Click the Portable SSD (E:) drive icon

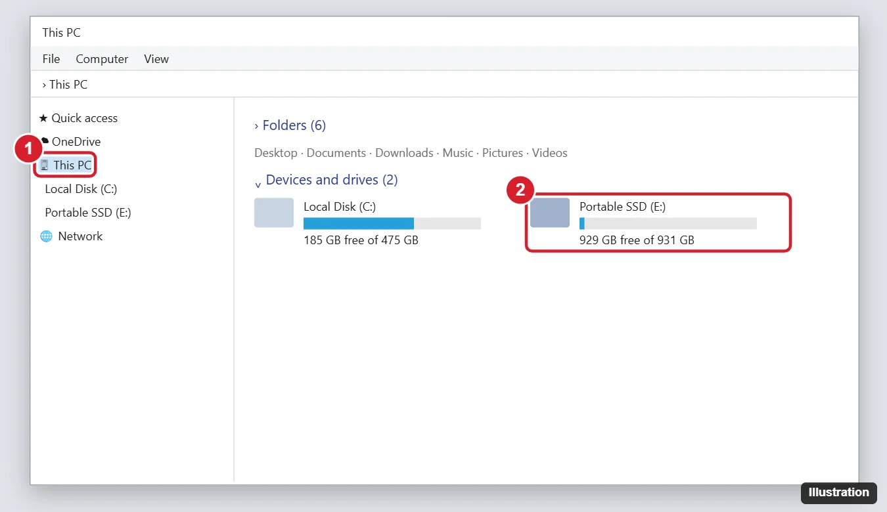[x=550, y=213]
